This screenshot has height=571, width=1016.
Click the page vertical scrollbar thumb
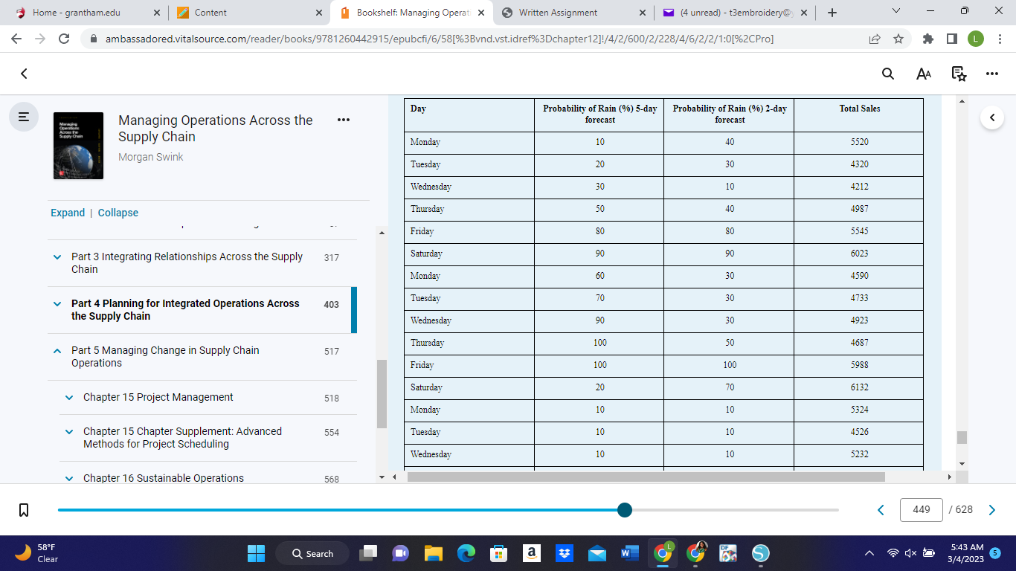(962, 437)
